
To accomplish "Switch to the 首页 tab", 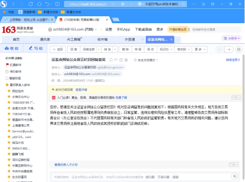I will (16, 39).
